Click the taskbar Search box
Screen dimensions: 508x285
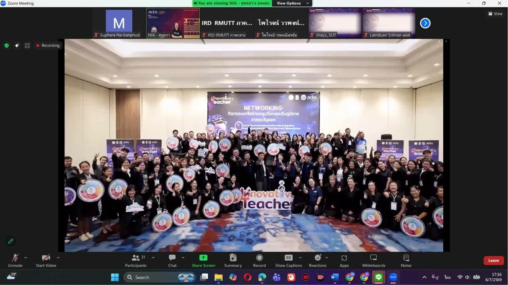(x=159, y=277)
